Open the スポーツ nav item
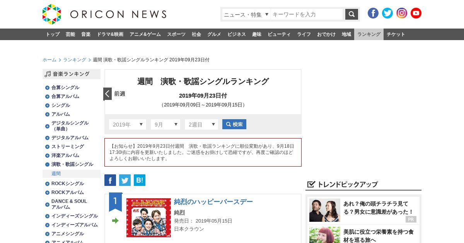464x243 pixels. [x=176, y=34]
